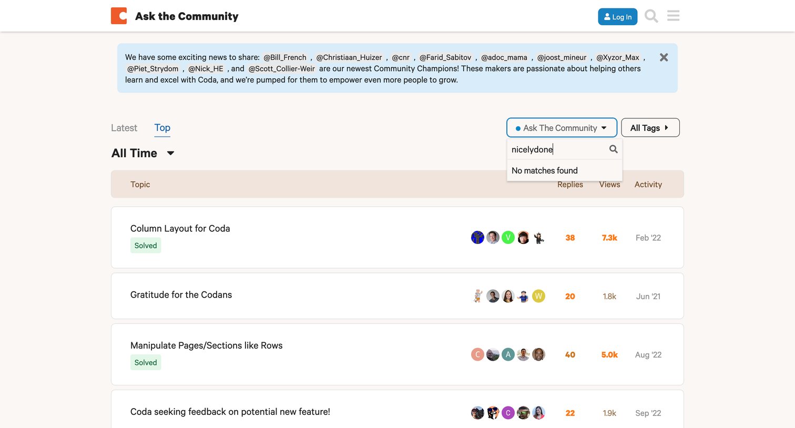Click yellow W avatar in Gratitude row

coord(538,296)
